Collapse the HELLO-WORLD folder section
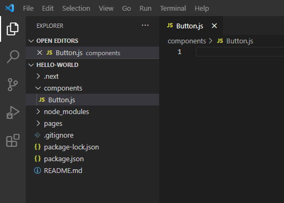Viewport: 284px width, 203px height. (x=92, y=65)
